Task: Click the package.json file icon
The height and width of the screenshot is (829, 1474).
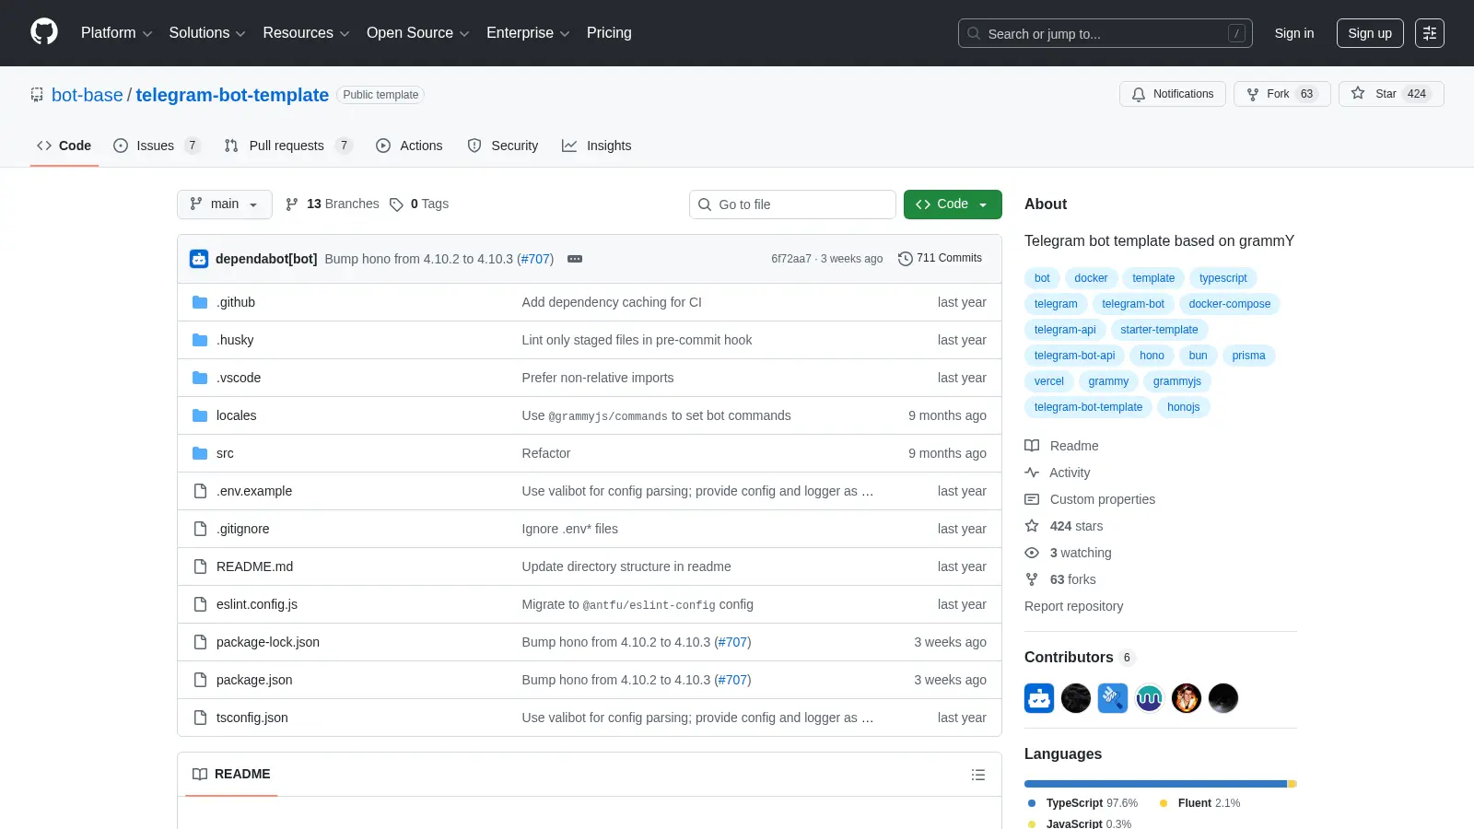Action: tap(200, 680)
